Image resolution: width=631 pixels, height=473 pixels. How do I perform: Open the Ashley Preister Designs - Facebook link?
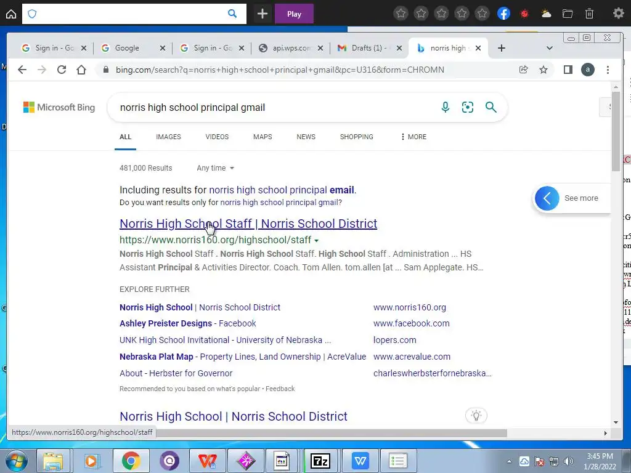(x=187, y=323)
